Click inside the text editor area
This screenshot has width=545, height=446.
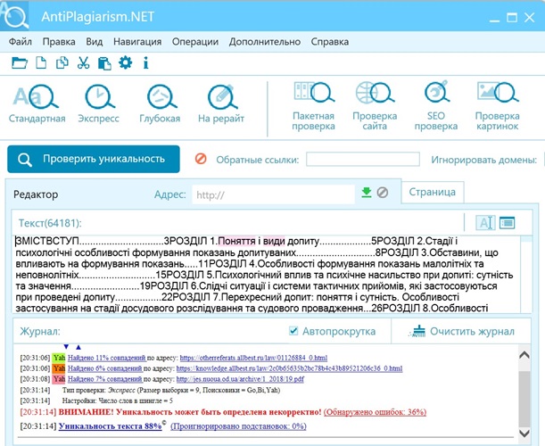point(266,274)
